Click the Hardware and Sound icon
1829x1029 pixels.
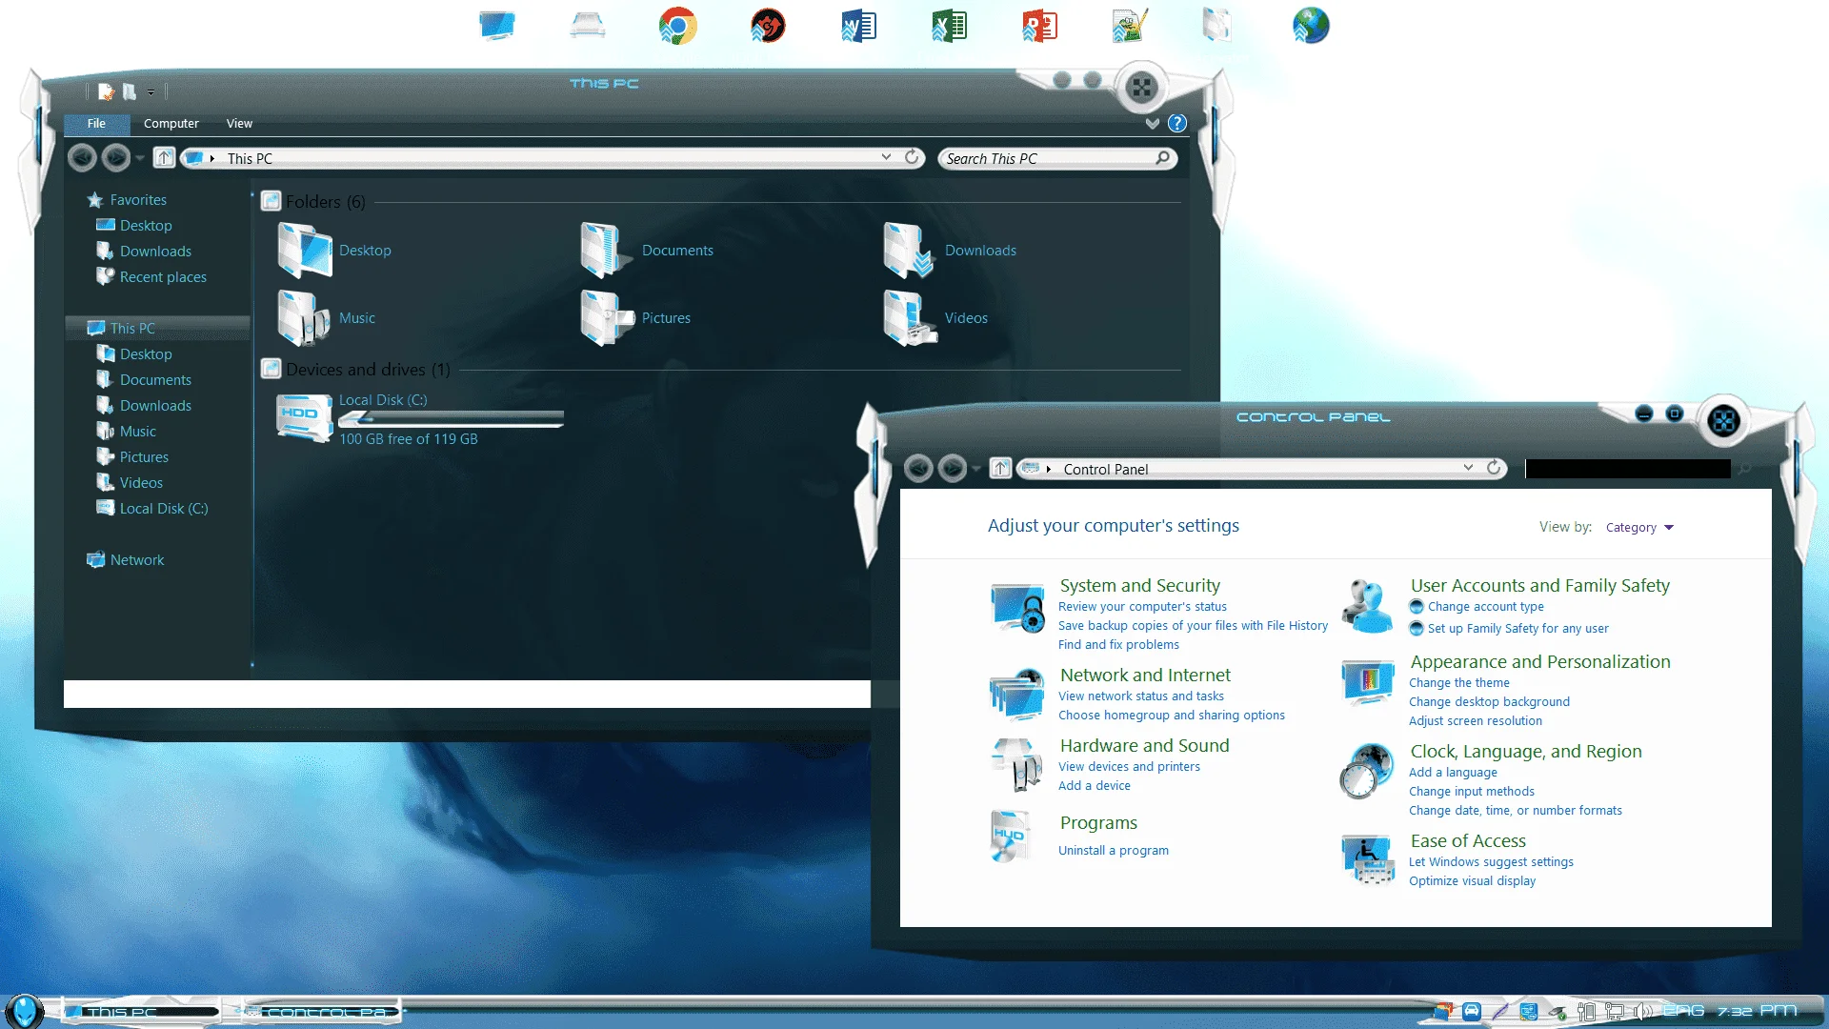point(1016,764)
